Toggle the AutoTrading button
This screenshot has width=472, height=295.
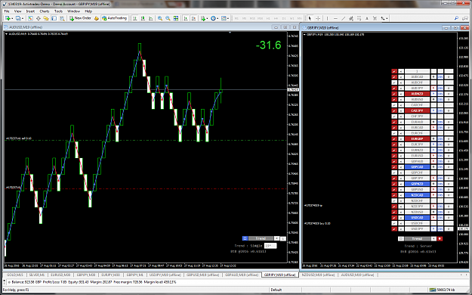click(114, 18)
